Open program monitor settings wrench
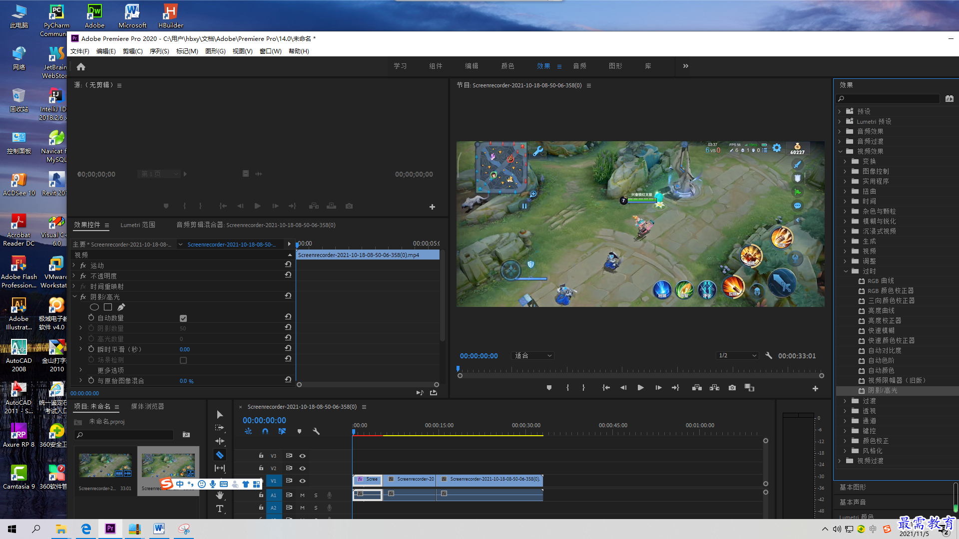Screen dimensions: 959x539 tap(769, 356)
